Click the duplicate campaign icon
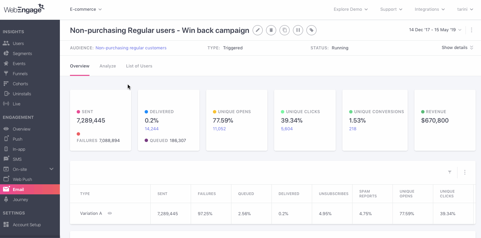This screenshot has height=238, width=481. point(285,30)
